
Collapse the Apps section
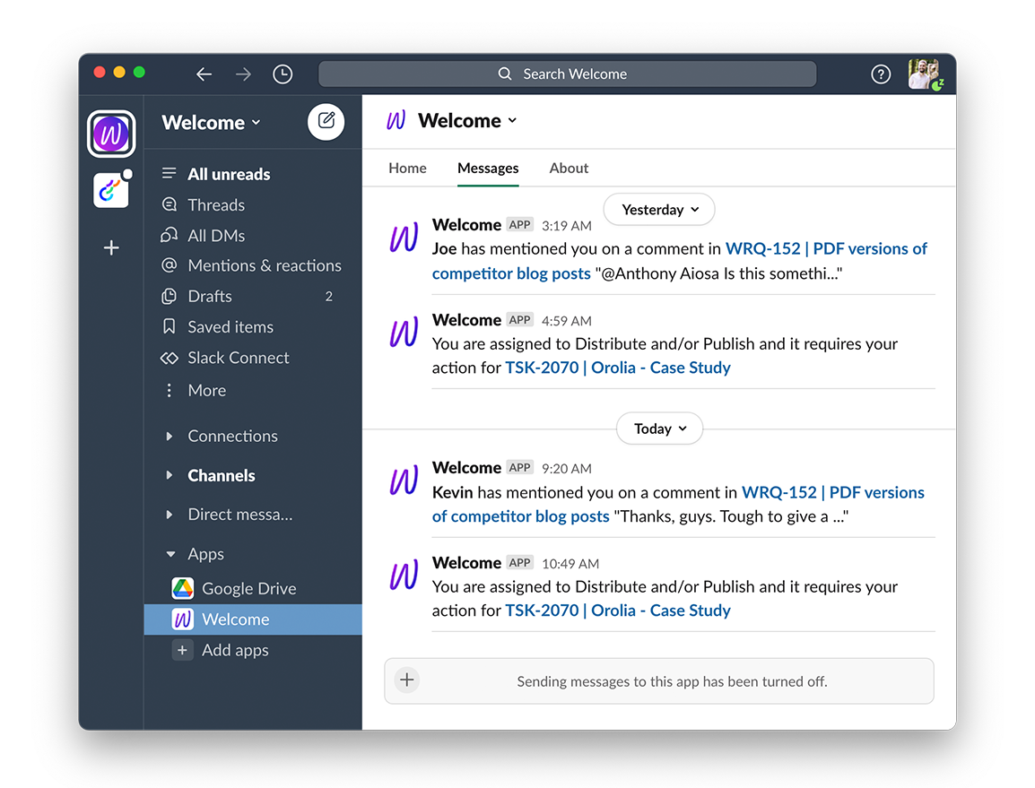170,554
